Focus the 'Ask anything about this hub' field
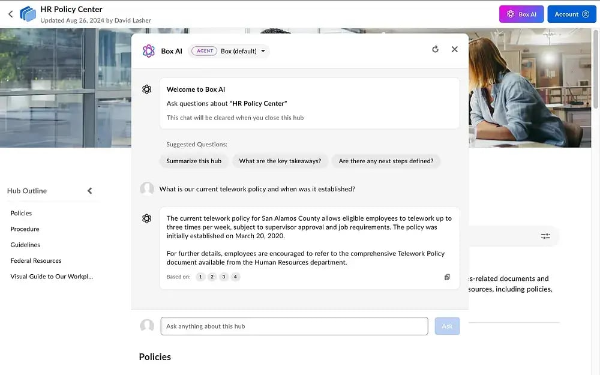Screen dimensions: 600x375 (294, 326)
